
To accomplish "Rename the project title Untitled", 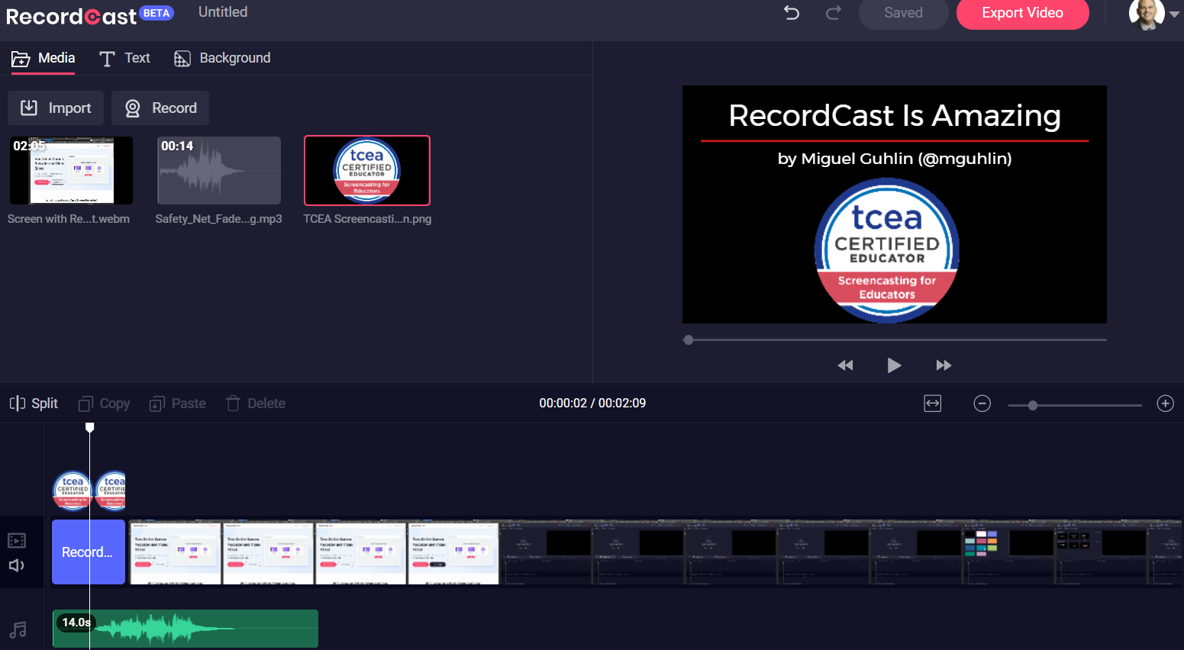I will 223,12.
